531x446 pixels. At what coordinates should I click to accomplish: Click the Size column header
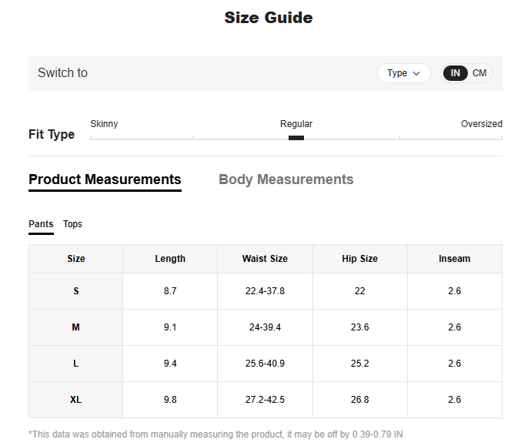(x=76, y=259)
